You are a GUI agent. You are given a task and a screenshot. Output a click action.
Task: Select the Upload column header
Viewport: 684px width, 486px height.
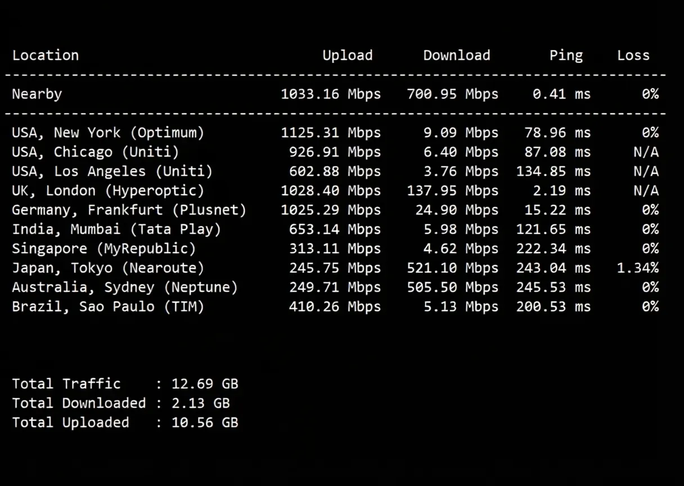click(x=348, y=56)
